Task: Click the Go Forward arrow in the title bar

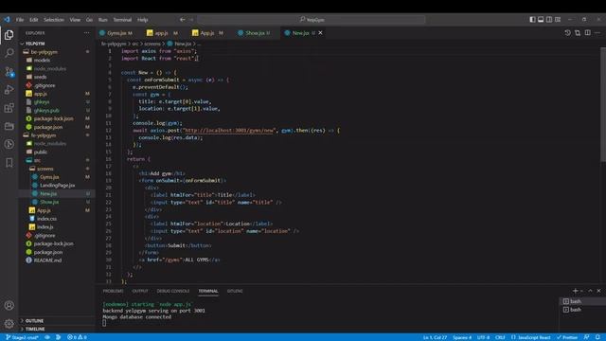Action: pyautogui.click(x=192, y=19)
